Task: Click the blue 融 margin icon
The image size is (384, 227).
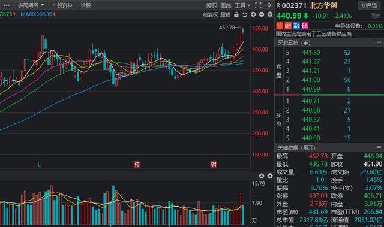Action: click(x=296, y=25)
